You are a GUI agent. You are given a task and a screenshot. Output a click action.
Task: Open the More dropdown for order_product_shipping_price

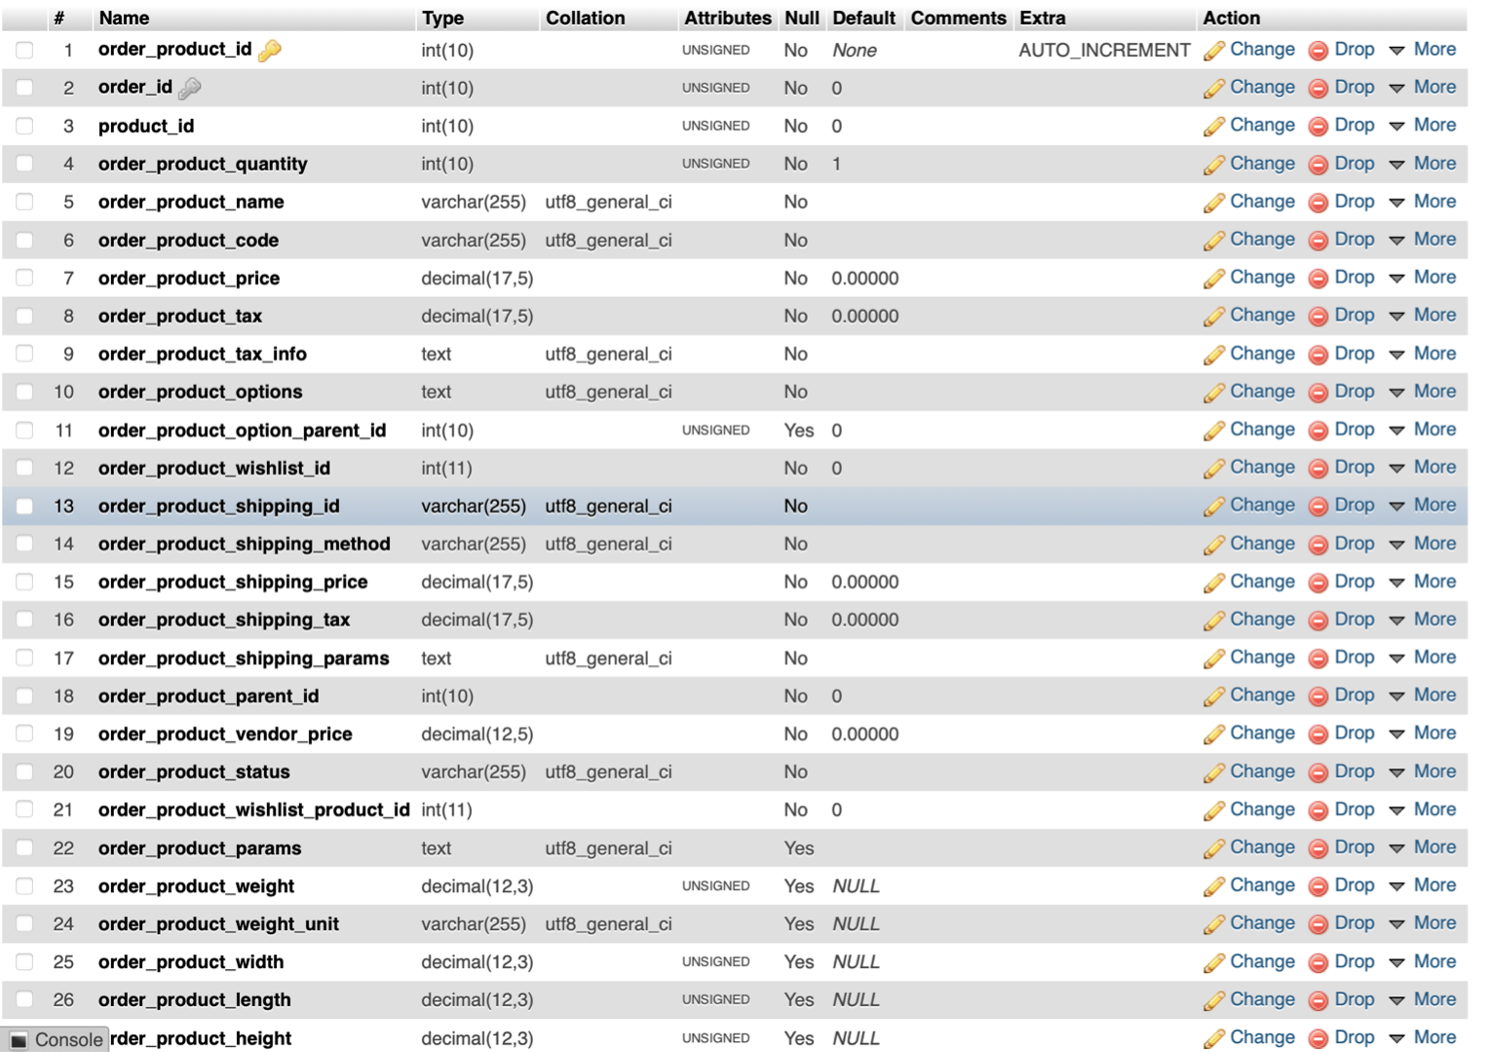[x=1423, y=582]
